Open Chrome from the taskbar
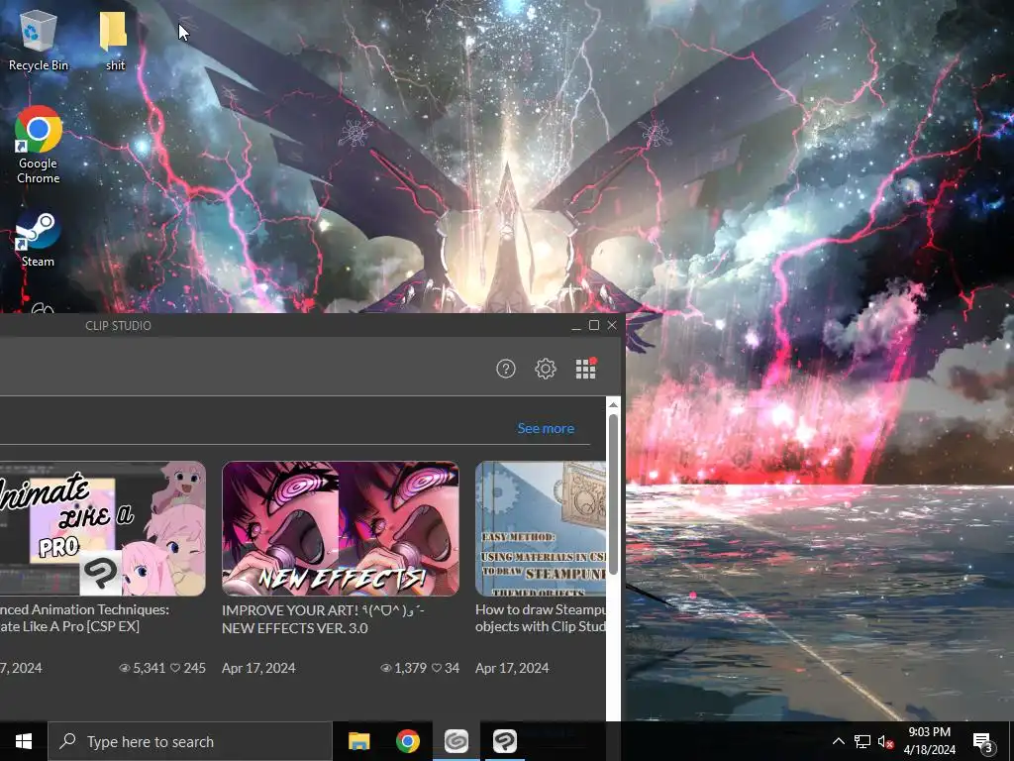 [x=407, y=741]
